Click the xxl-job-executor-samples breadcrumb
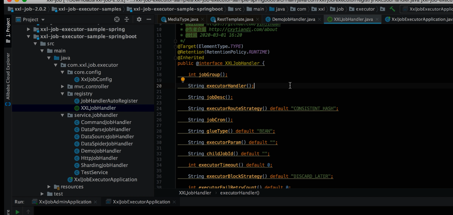The width and height of the screenshot is (453, 215). tap(90, 9)
